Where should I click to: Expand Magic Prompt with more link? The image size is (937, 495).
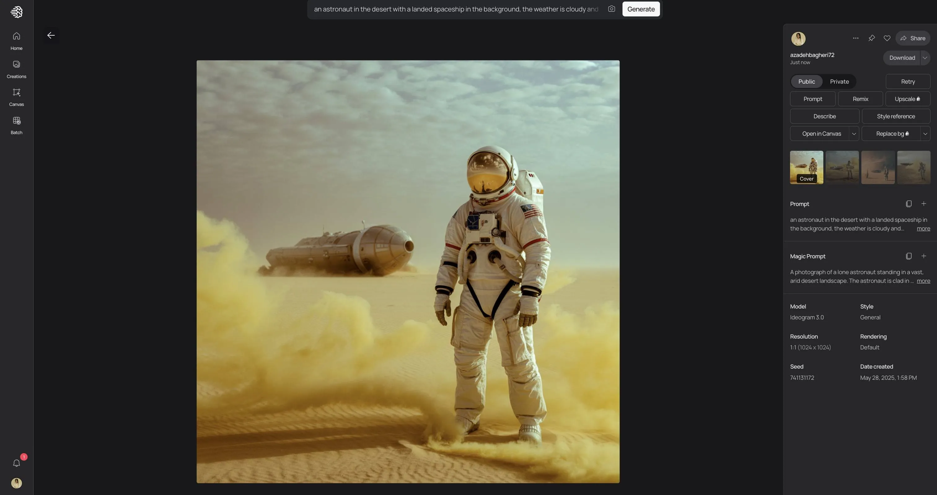923,281
